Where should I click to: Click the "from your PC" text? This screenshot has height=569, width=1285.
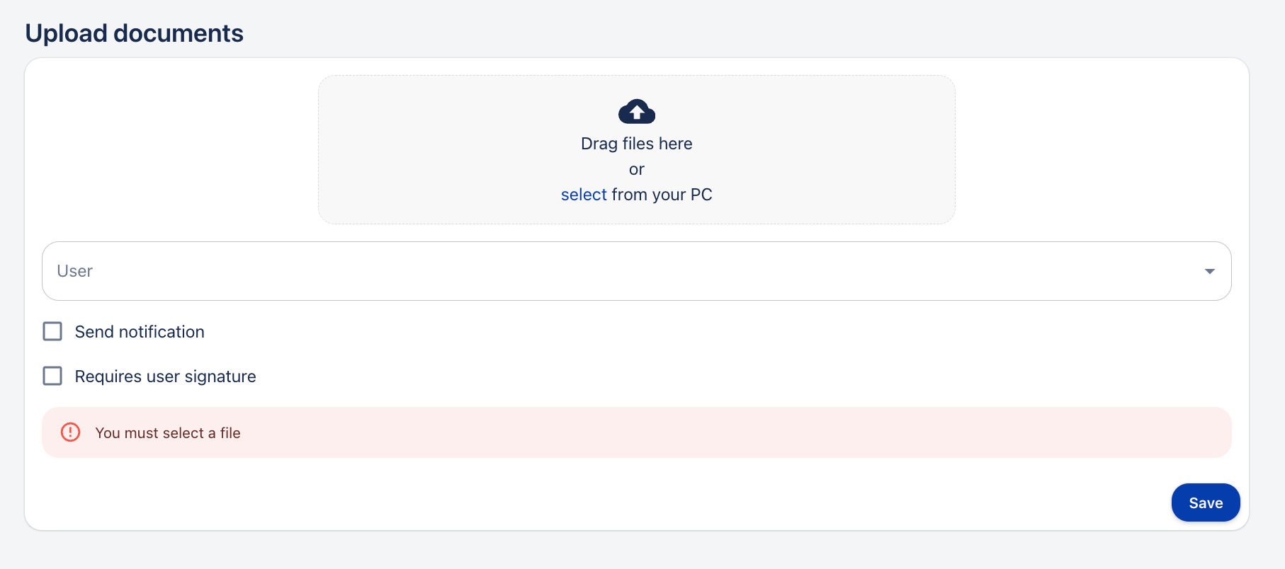662,195
